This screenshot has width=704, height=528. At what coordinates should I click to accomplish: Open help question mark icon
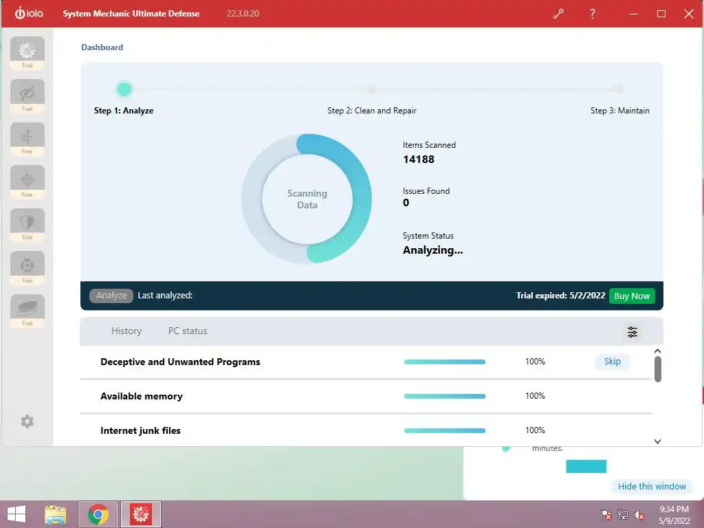pyautogui.click(x=592, y=14)
